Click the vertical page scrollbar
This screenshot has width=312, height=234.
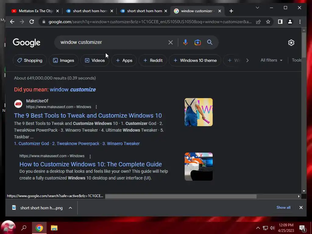(x=304, y=45)
